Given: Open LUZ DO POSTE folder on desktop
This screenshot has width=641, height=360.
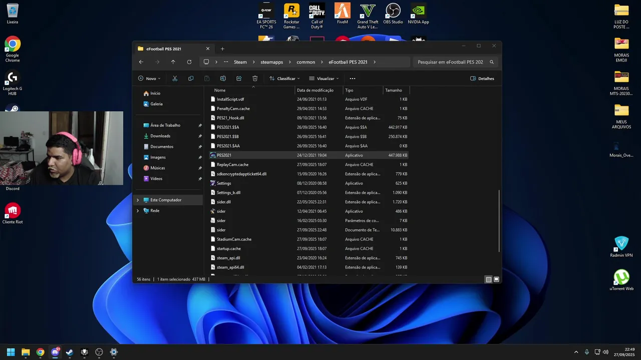Looking at the screenshot, I should 621,16.
